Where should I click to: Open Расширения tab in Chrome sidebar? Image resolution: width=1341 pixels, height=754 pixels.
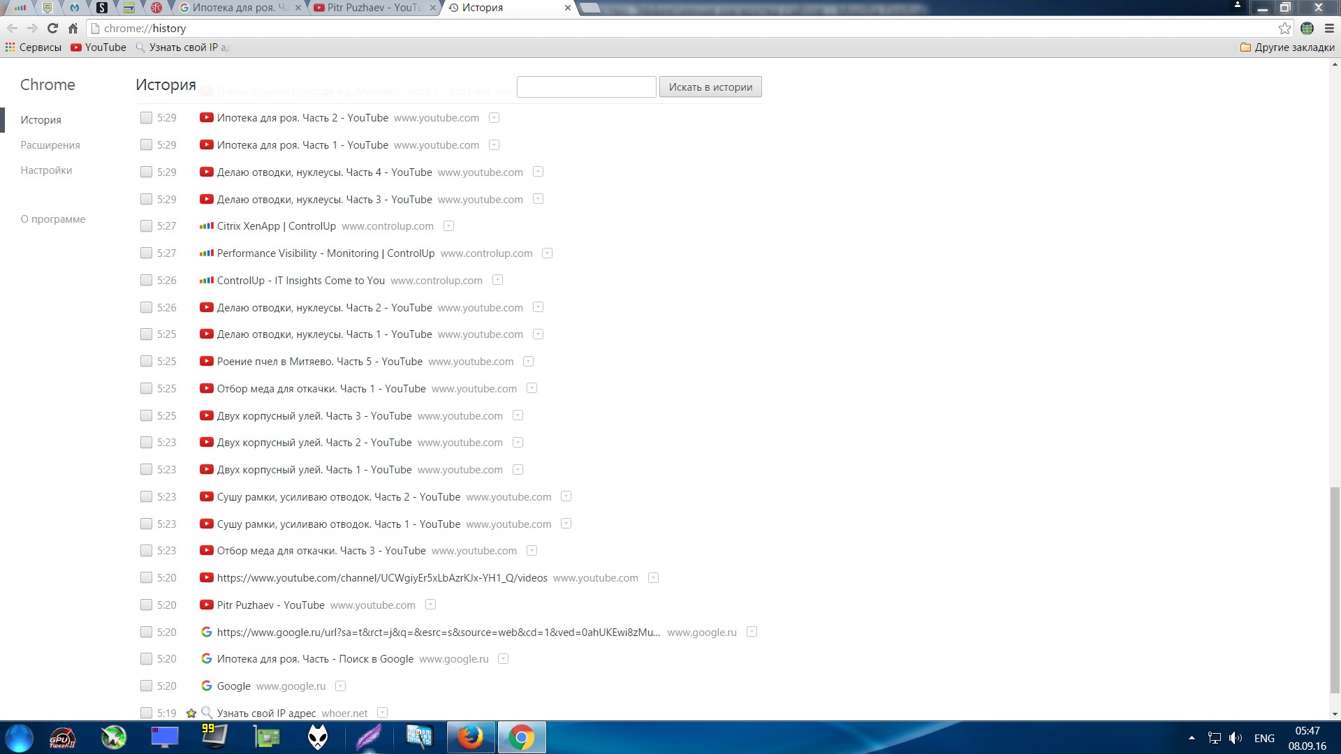pyautogui.click(x=50, y=145)
